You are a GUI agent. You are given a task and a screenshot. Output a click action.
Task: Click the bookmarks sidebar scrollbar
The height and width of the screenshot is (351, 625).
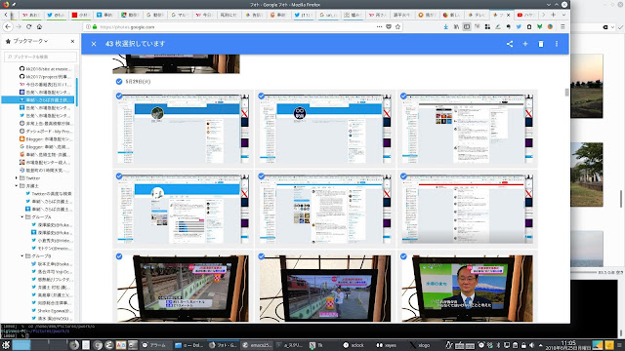click(76, 92)
